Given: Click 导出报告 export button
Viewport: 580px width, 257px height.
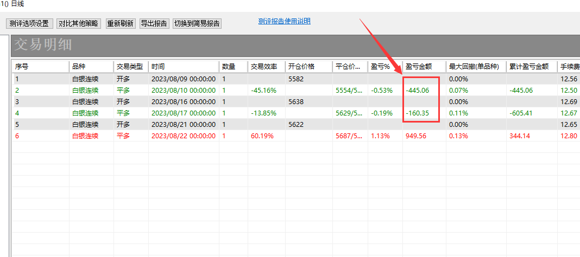Looking at the screenshot, I should pyautogui.click(x=154, y=23).
